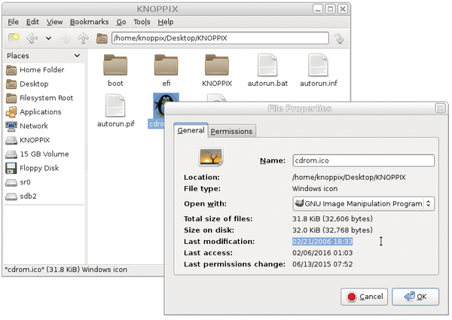Open the 'Open with' application dropdown

[364, 203]
